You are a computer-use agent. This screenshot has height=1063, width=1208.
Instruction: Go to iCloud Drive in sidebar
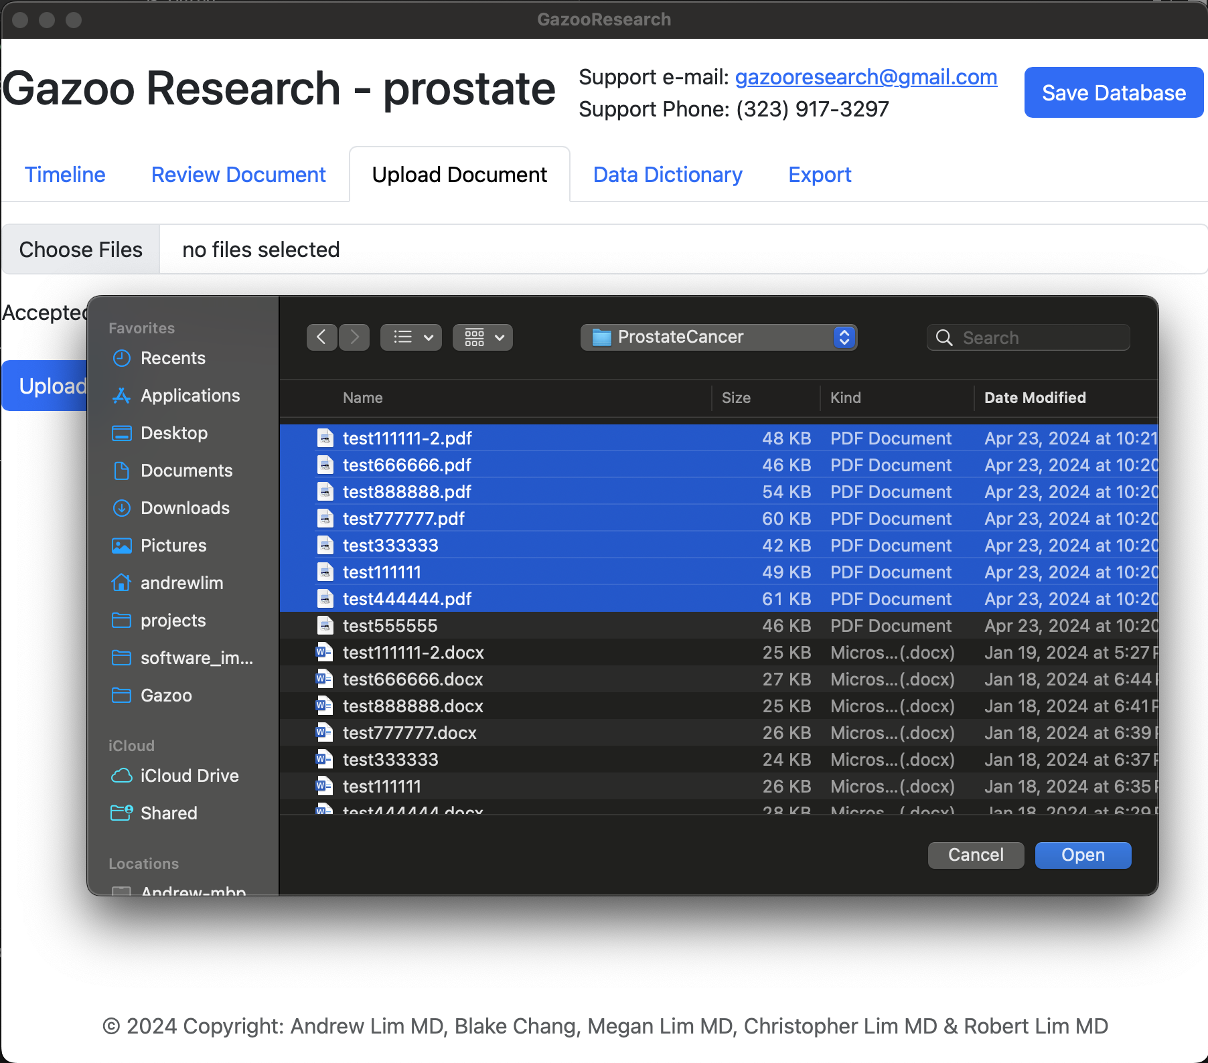click(189, 776)
